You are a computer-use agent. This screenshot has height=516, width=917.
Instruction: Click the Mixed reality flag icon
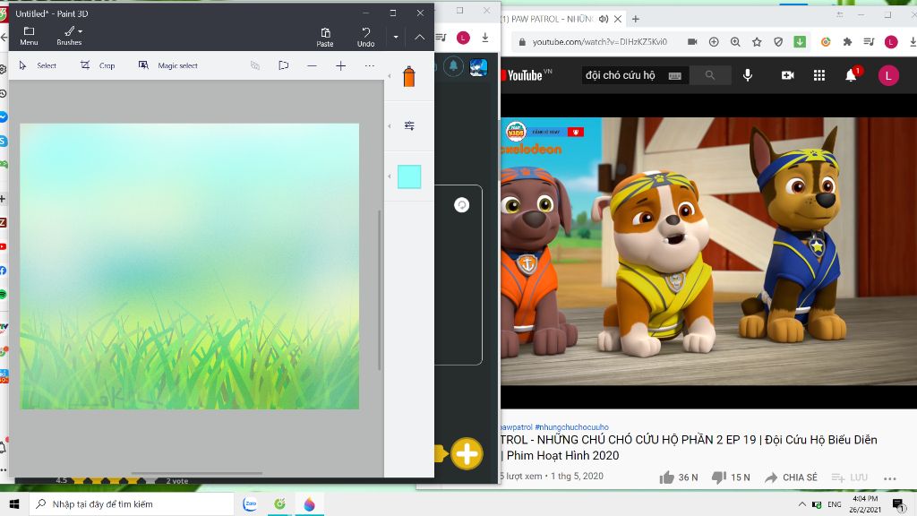pos(284,65)
